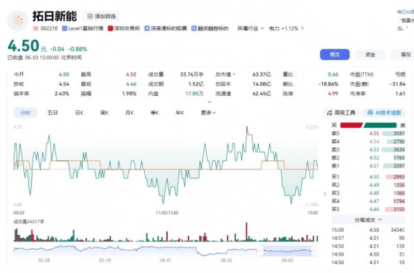Click the 买4 order row at 4.47
The width and height of the screenshot is (414, 273).
point(368,201)
